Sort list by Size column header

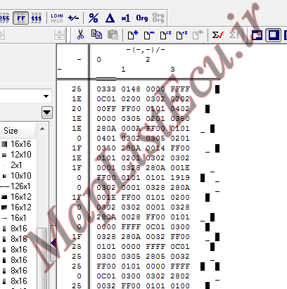18,131
